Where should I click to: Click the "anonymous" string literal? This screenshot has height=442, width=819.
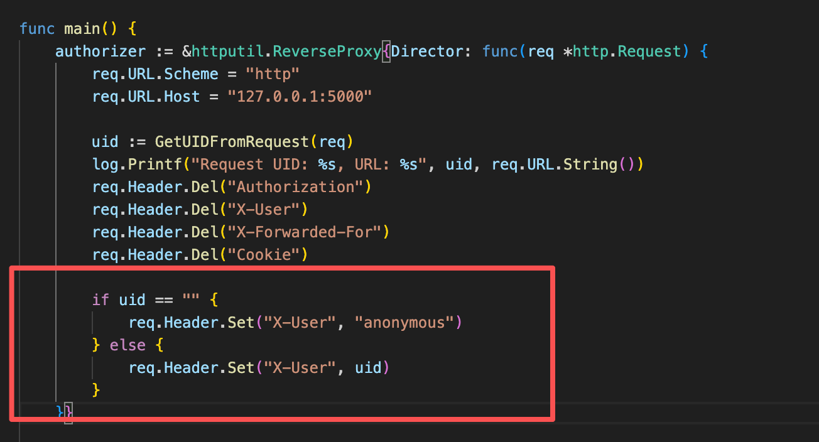click(x=404, y=323)
